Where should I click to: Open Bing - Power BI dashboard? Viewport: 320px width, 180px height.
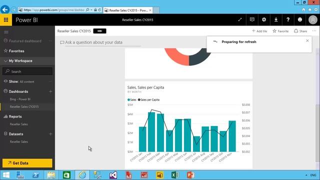[20, 99]
